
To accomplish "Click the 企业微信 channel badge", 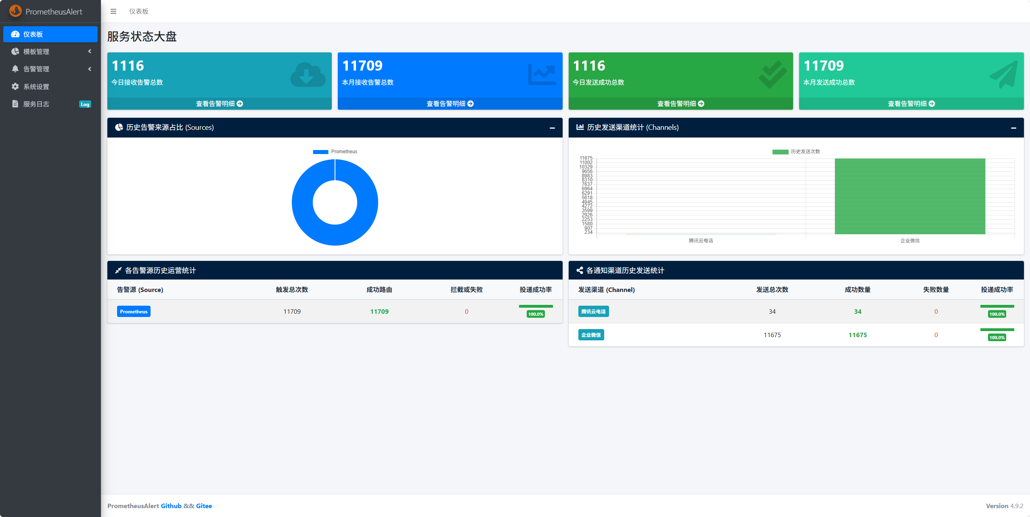I will tap(591, 335).
